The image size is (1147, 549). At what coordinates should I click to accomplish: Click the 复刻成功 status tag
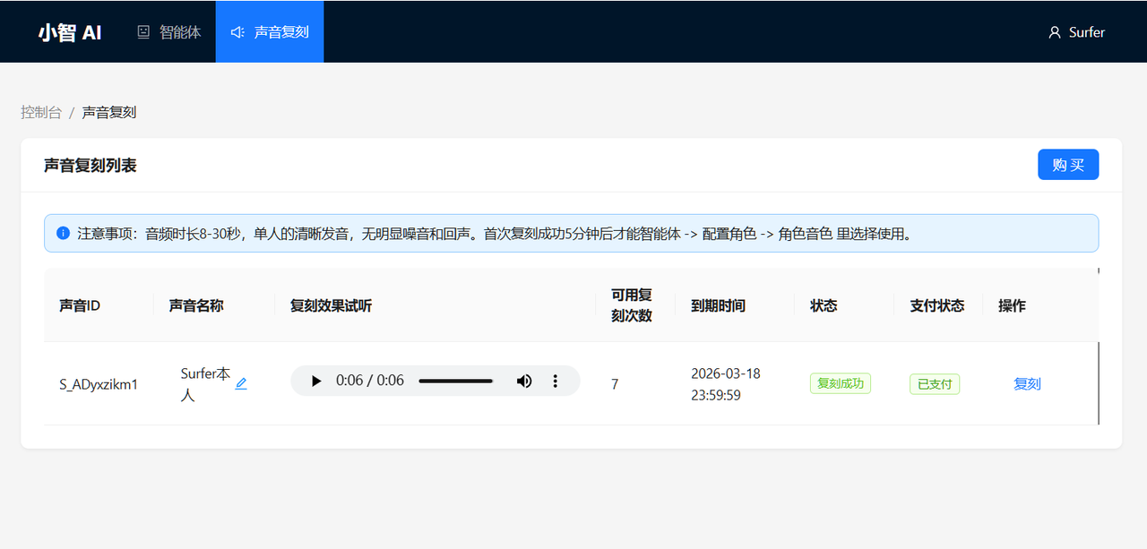click(x=840, y=384)
